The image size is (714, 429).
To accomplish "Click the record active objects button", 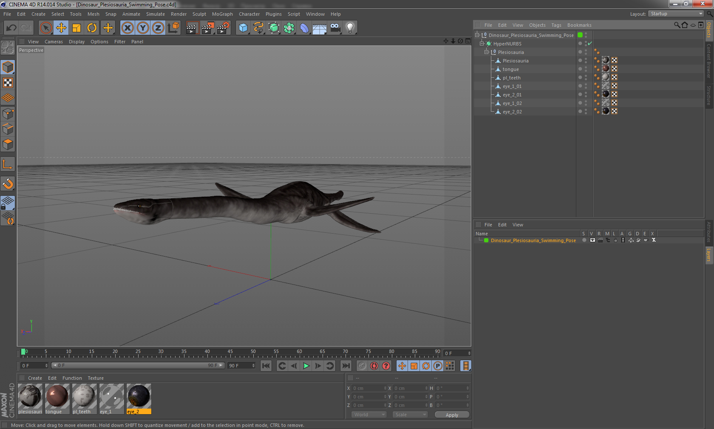I will tap(362, 366).
